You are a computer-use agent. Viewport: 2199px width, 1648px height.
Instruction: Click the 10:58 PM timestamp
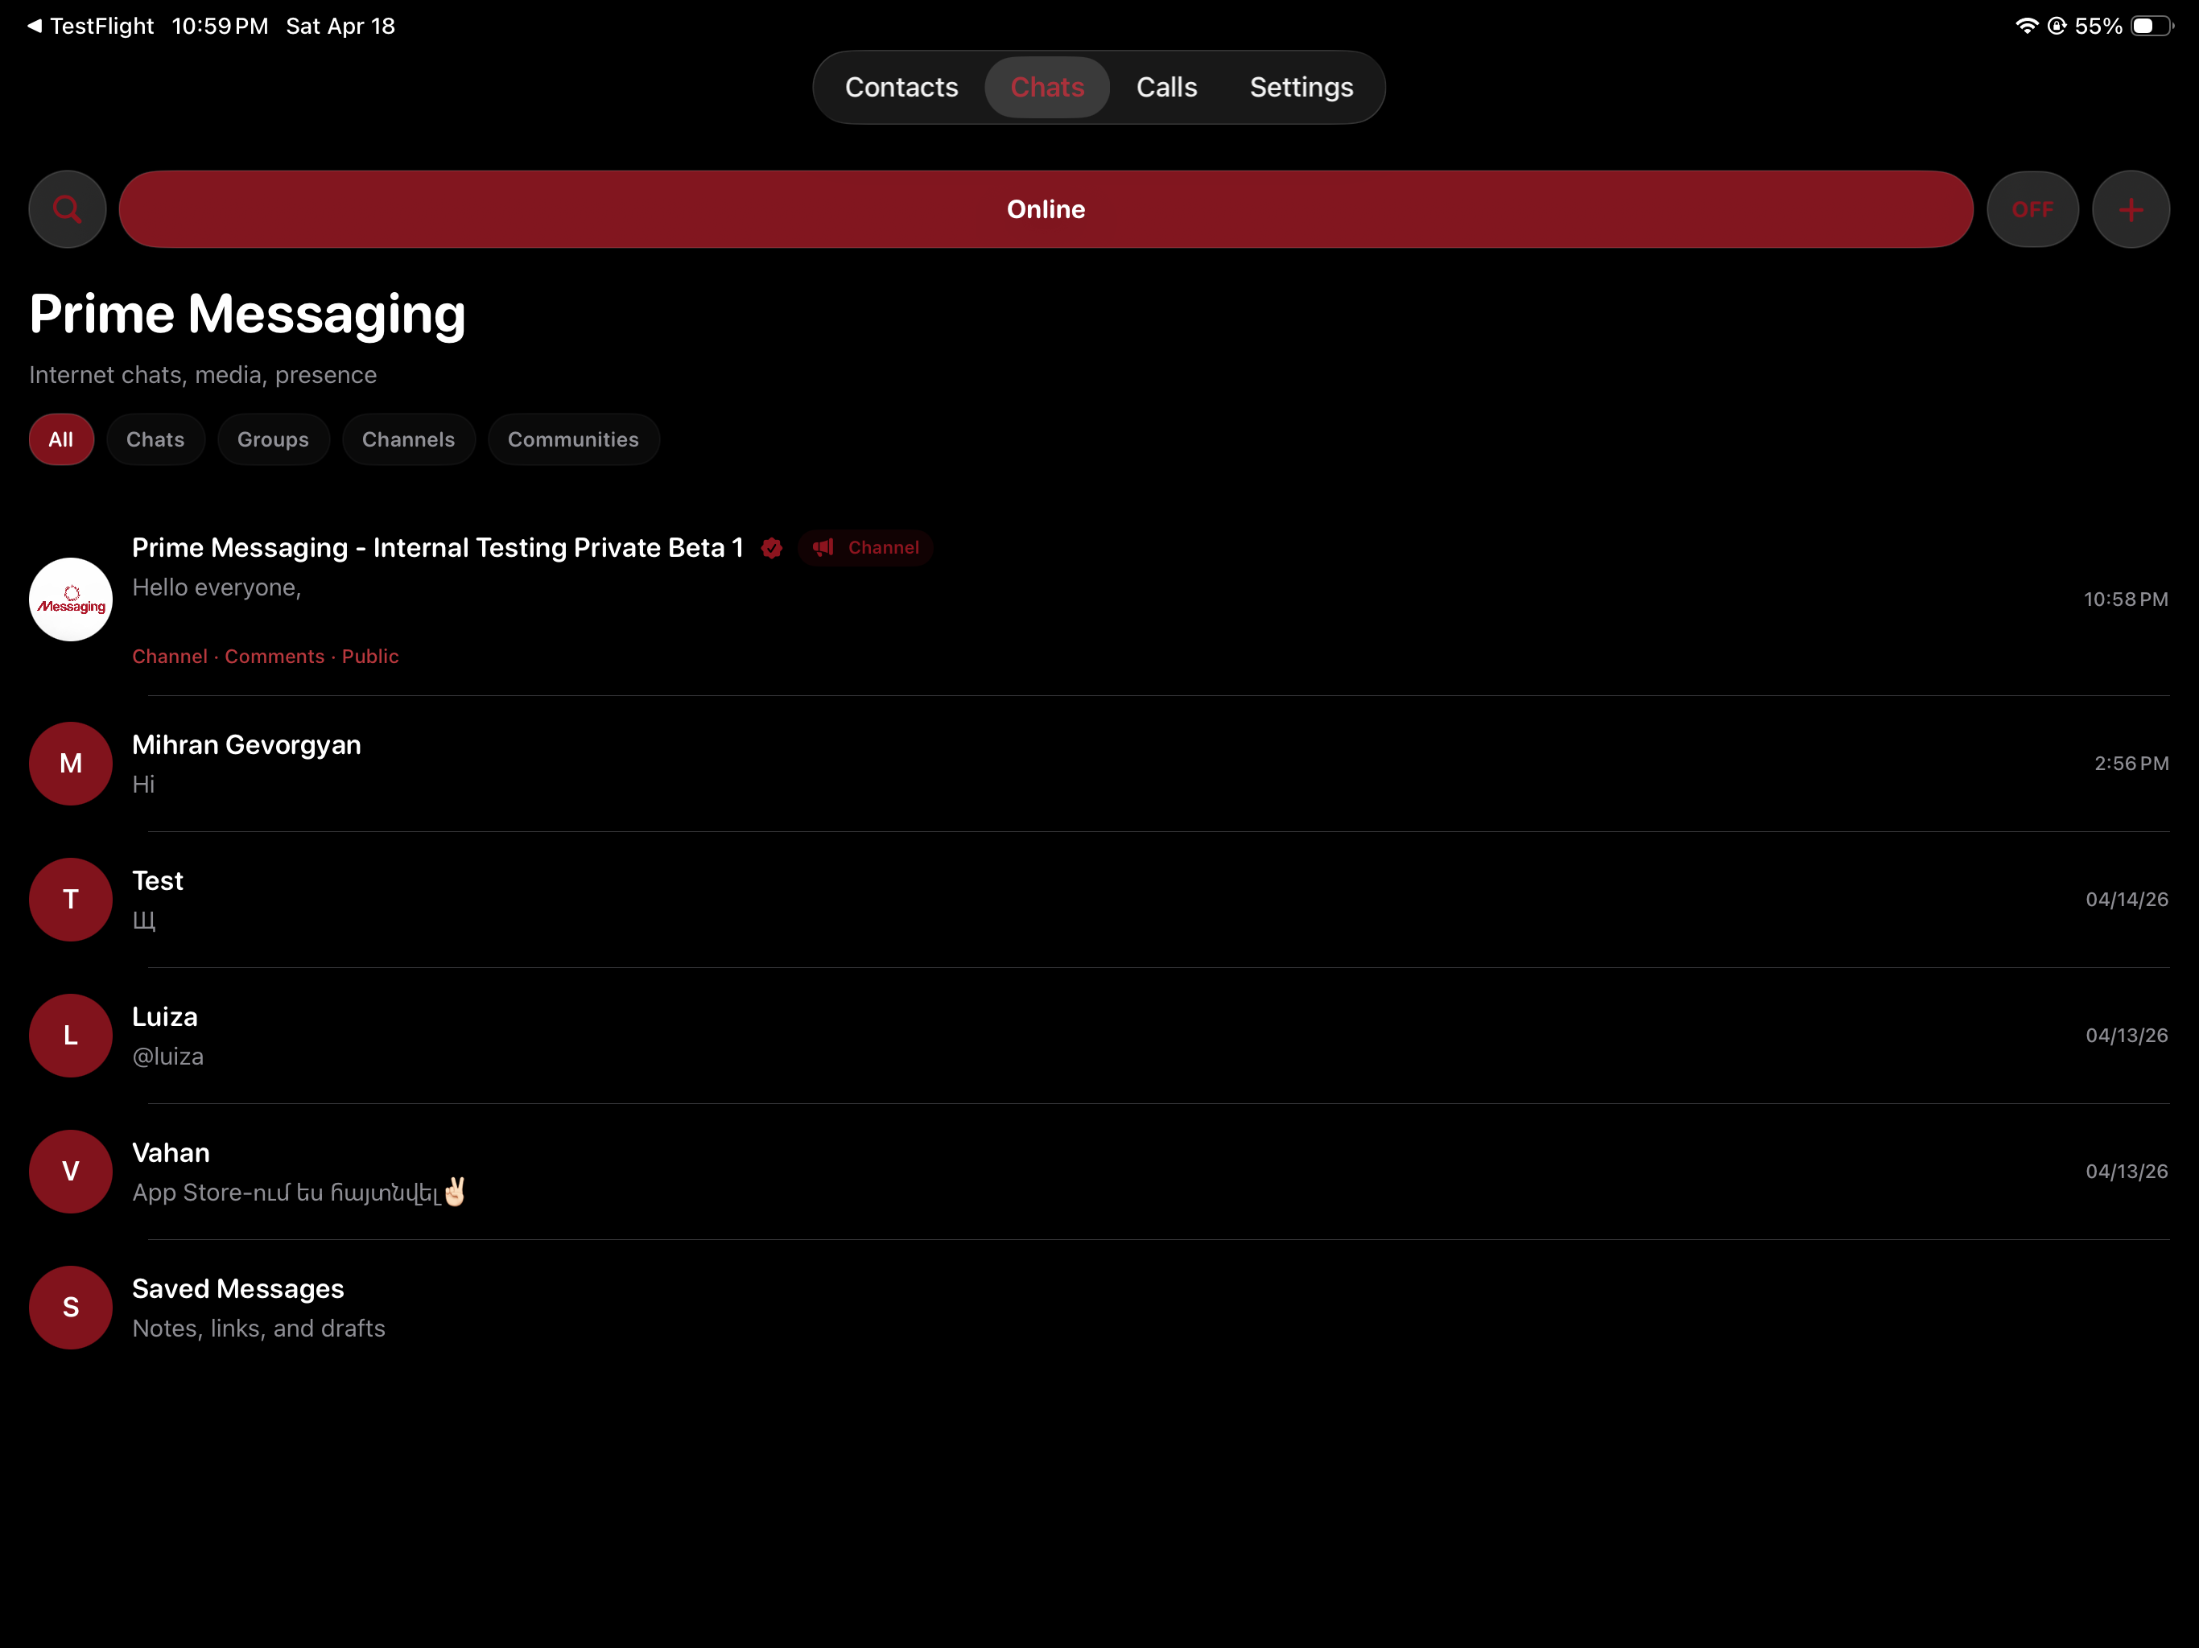click(x=2126, y=599)
